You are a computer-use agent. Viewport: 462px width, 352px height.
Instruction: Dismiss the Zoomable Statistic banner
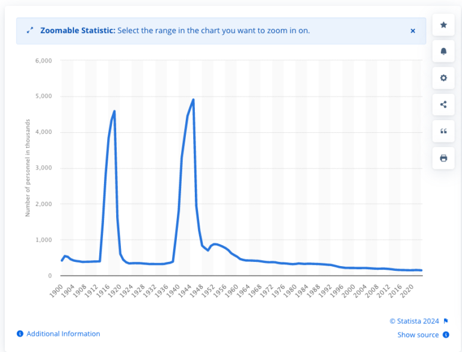point(413,31)
